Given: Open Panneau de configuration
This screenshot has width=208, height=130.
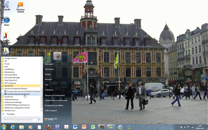Looking at the screenshot, I should point(55,95).
